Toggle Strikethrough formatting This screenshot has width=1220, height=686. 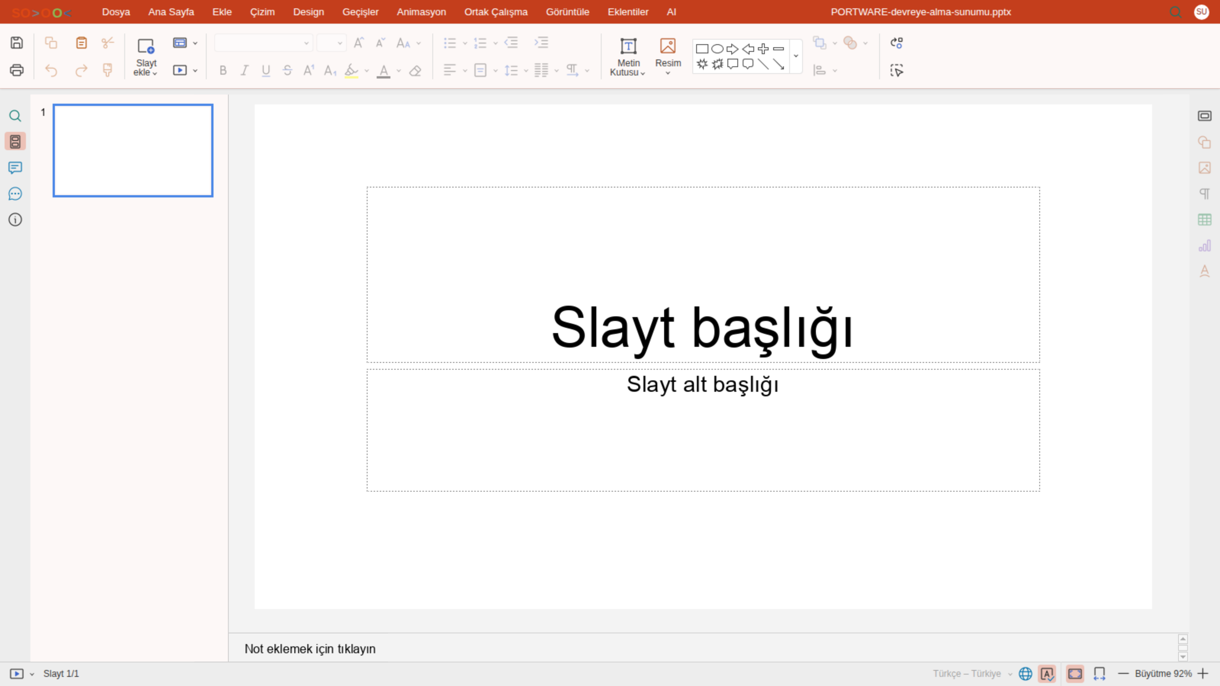point(287,71)
